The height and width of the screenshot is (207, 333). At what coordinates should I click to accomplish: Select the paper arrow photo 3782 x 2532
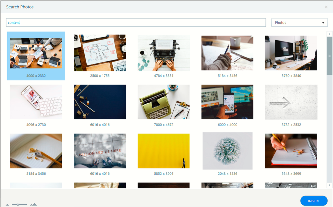click(291, 102)
